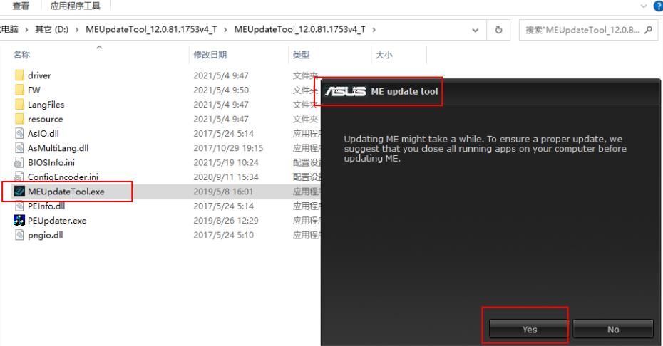Open the 查看 ribbon tab
The width and height of the screenshot is (663, 346).
(x=21, y=6)
